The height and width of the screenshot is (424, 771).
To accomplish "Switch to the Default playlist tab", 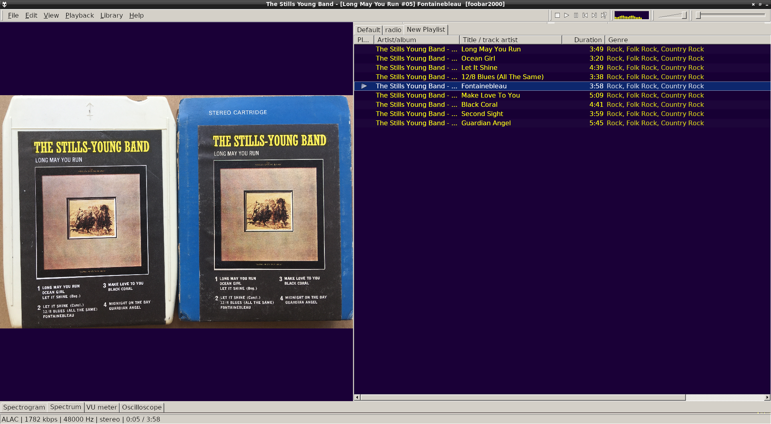I will click(368, 30).
